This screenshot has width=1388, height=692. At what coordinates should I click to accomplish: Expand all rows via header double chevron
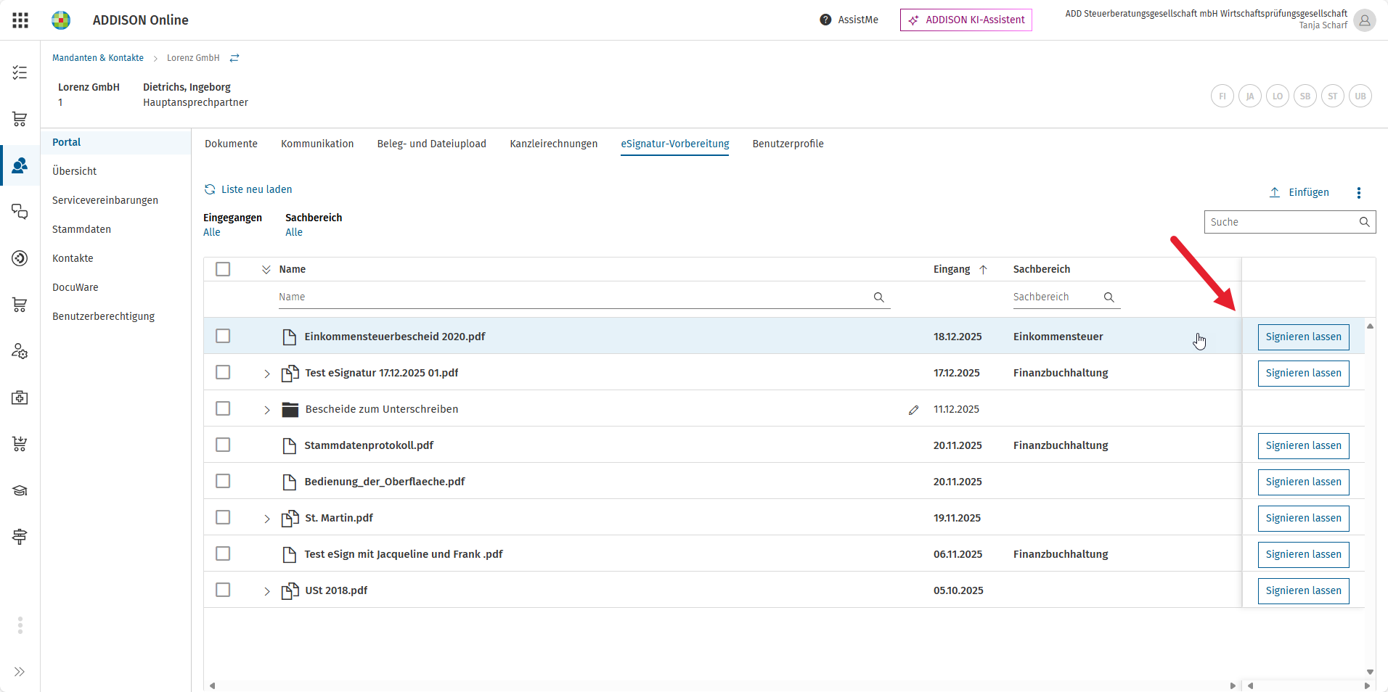(x=266, y=269)
